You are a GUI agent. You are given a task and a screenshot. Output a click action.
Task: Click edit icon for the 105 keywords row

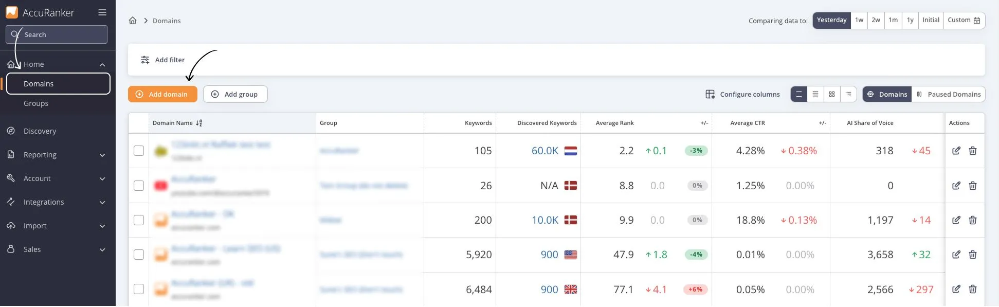pos(956,151)
